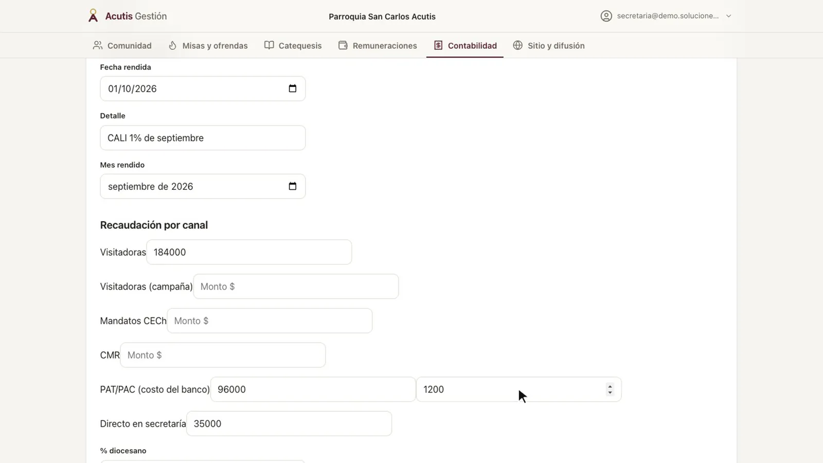Click the Sitio y difusión globe icon
The image size is (823, 463).
(518, 45)
